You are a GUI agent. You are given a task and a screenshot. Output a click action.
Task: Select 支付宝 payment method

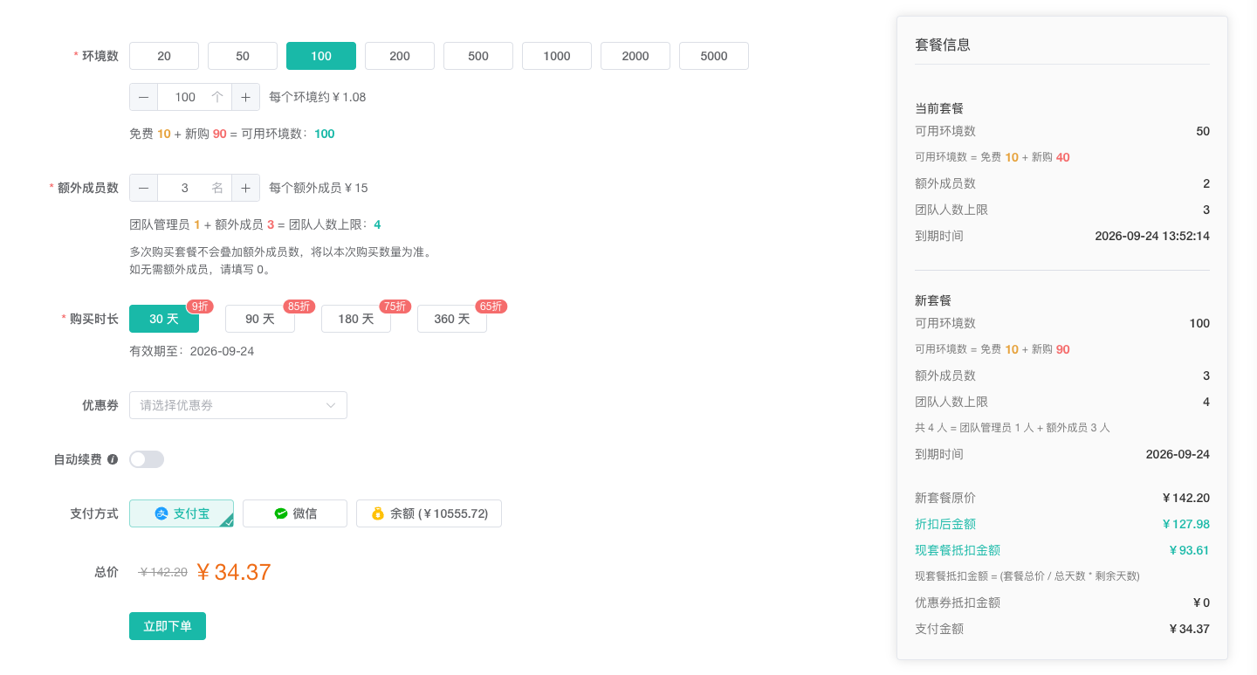click(182, 513)
